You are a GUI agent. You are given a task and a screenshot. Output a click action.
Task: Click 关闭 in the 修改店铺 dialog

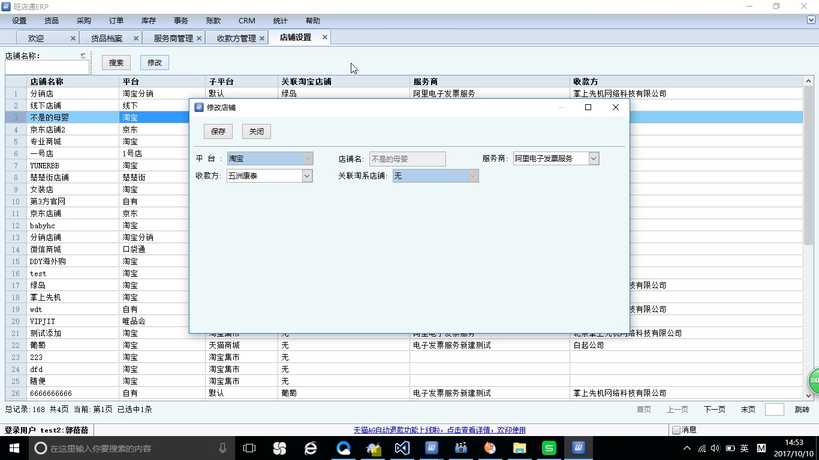click(257, 131)
